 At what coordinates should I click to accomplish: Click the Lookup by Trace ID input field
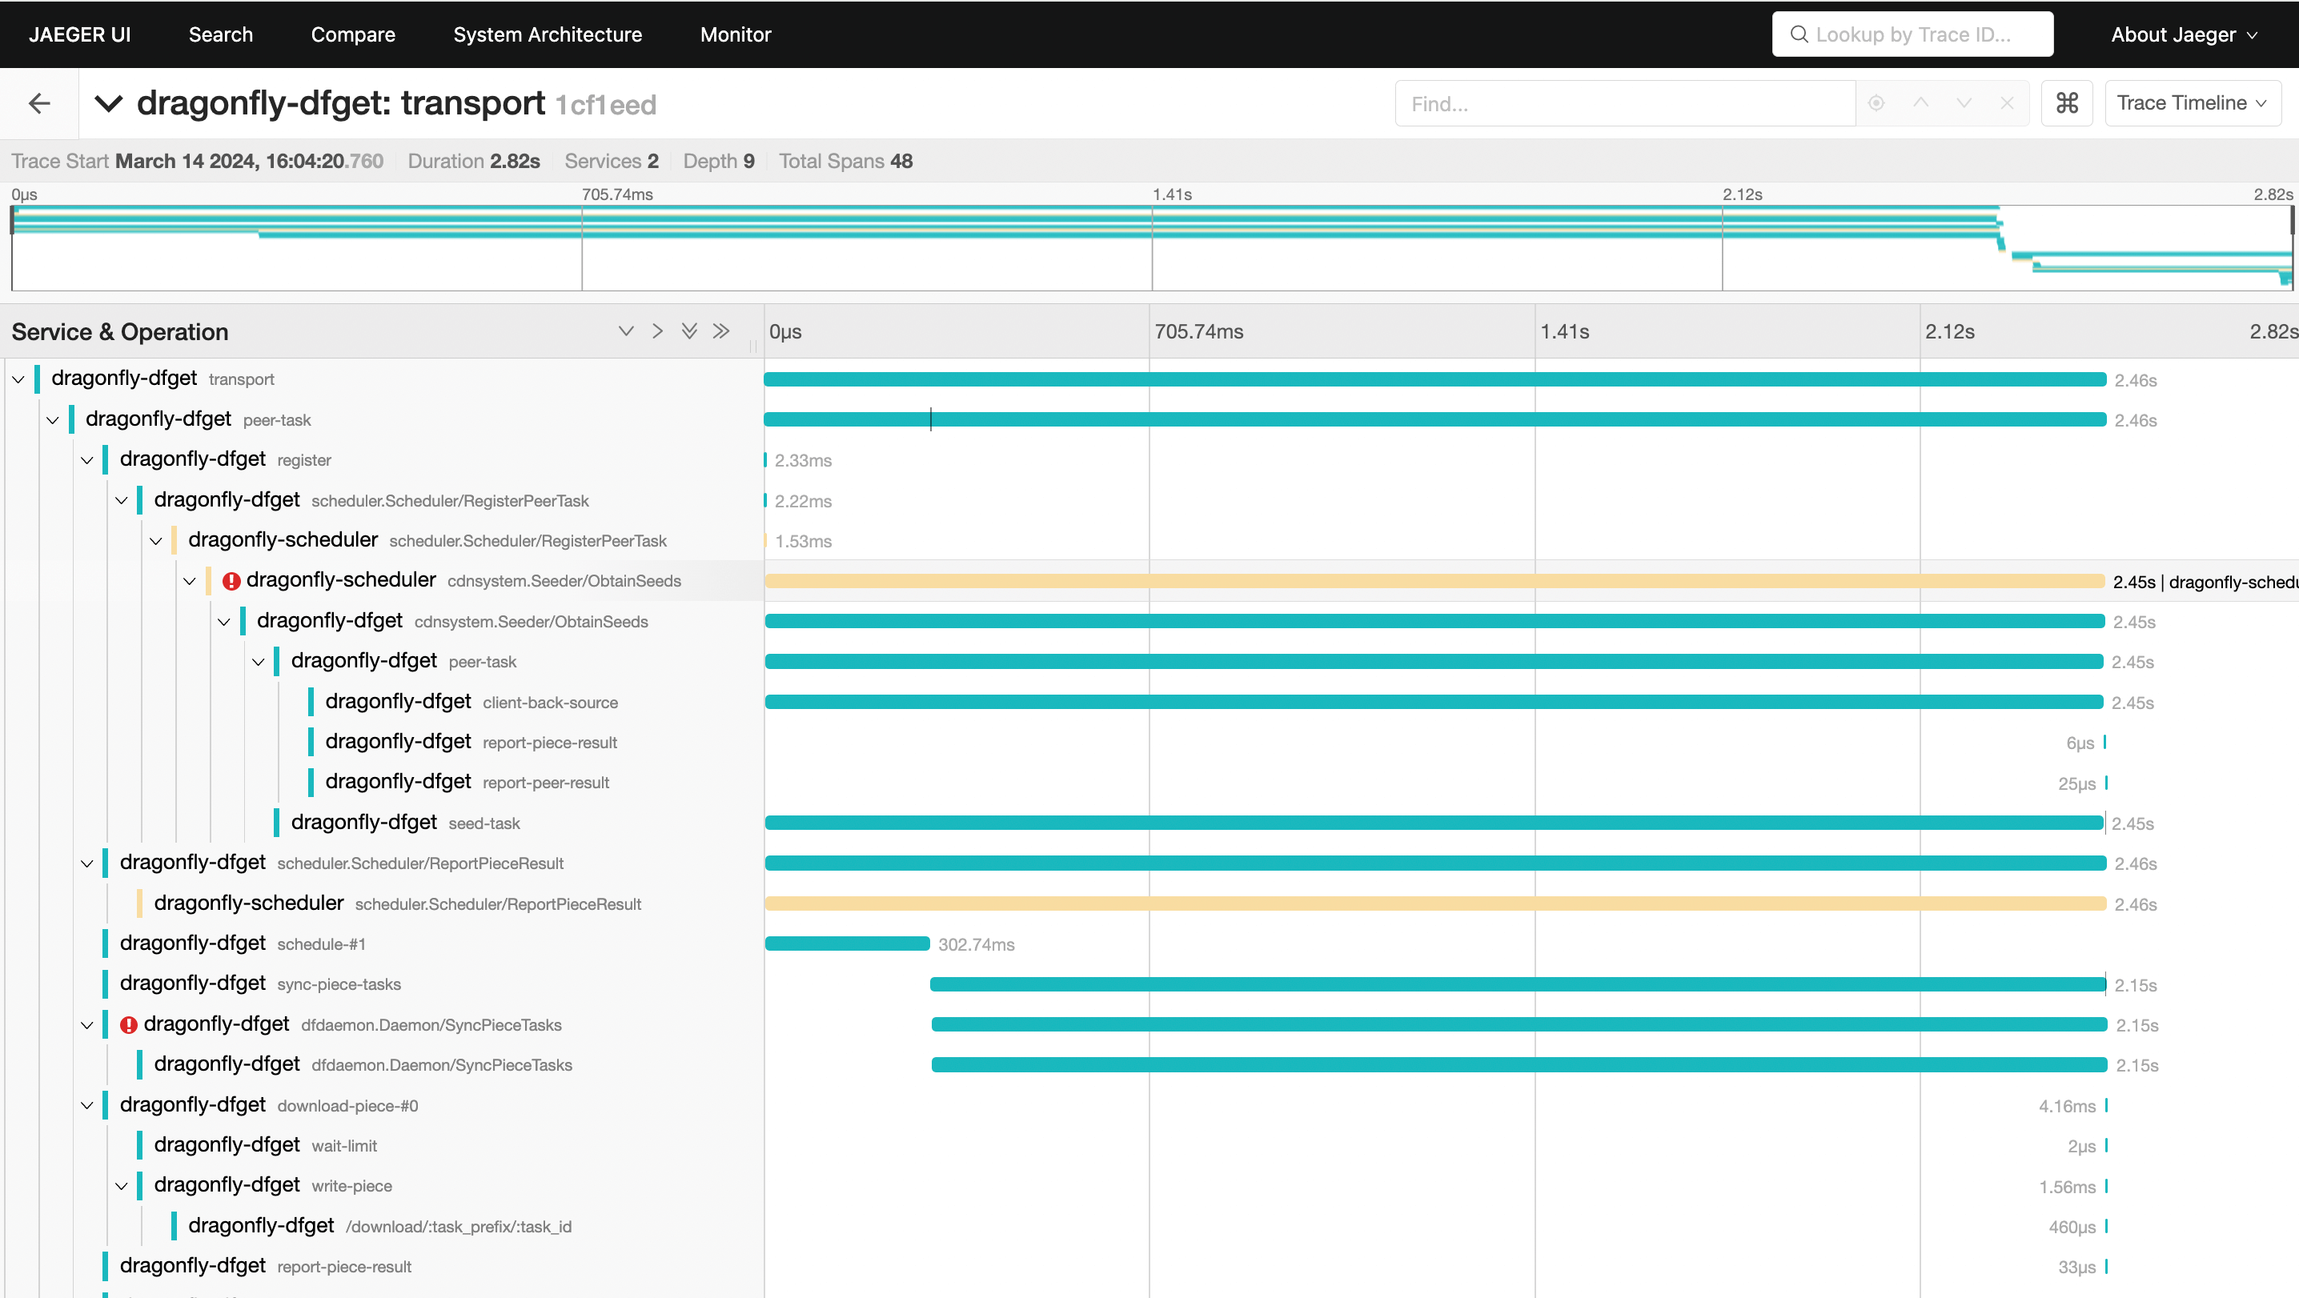pyautogui.click(x=1912, y=33)
